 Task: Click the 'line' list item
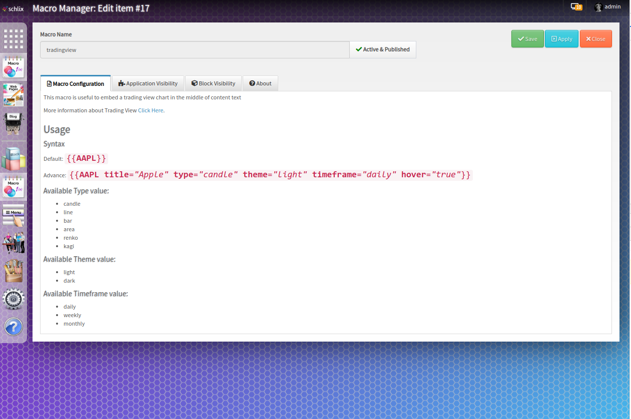68,212
